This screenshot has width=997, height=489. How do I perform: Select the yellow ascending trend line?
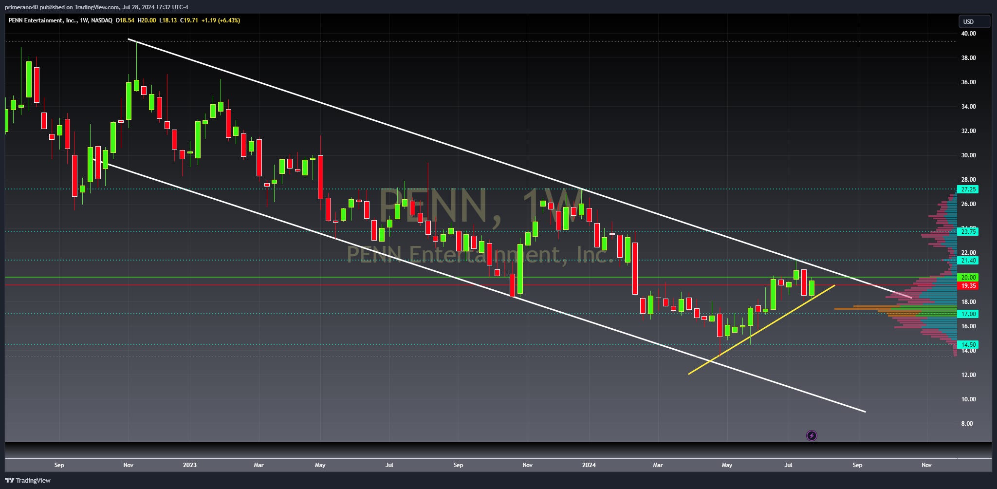pyautogui.click(x=762, y=329)
